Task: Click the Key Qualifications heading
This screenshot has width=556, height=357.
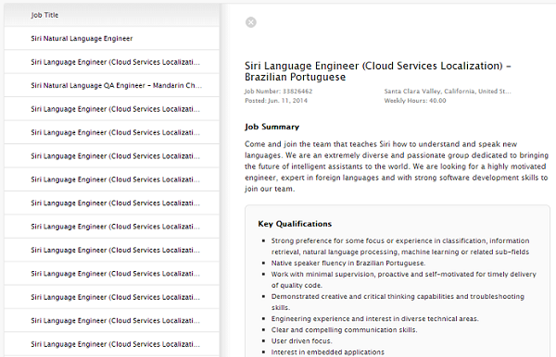Action: coord(295,224)
